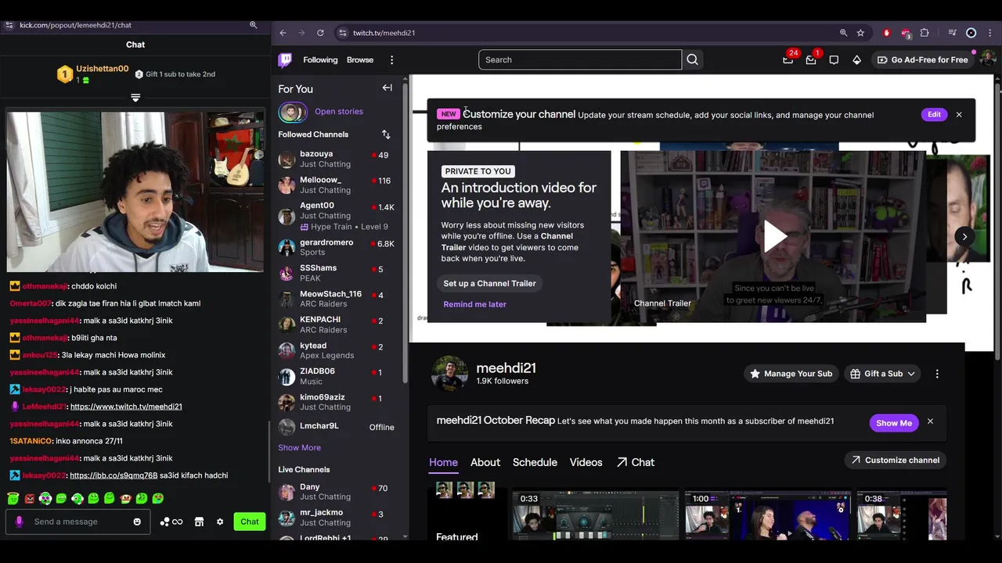Click the purple microphone icon in Kick chat
The image size is (1002, 563).
click(20, 522)
